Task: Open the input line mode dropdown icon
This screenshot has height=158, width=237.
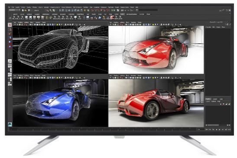Action: click(137, 10)
